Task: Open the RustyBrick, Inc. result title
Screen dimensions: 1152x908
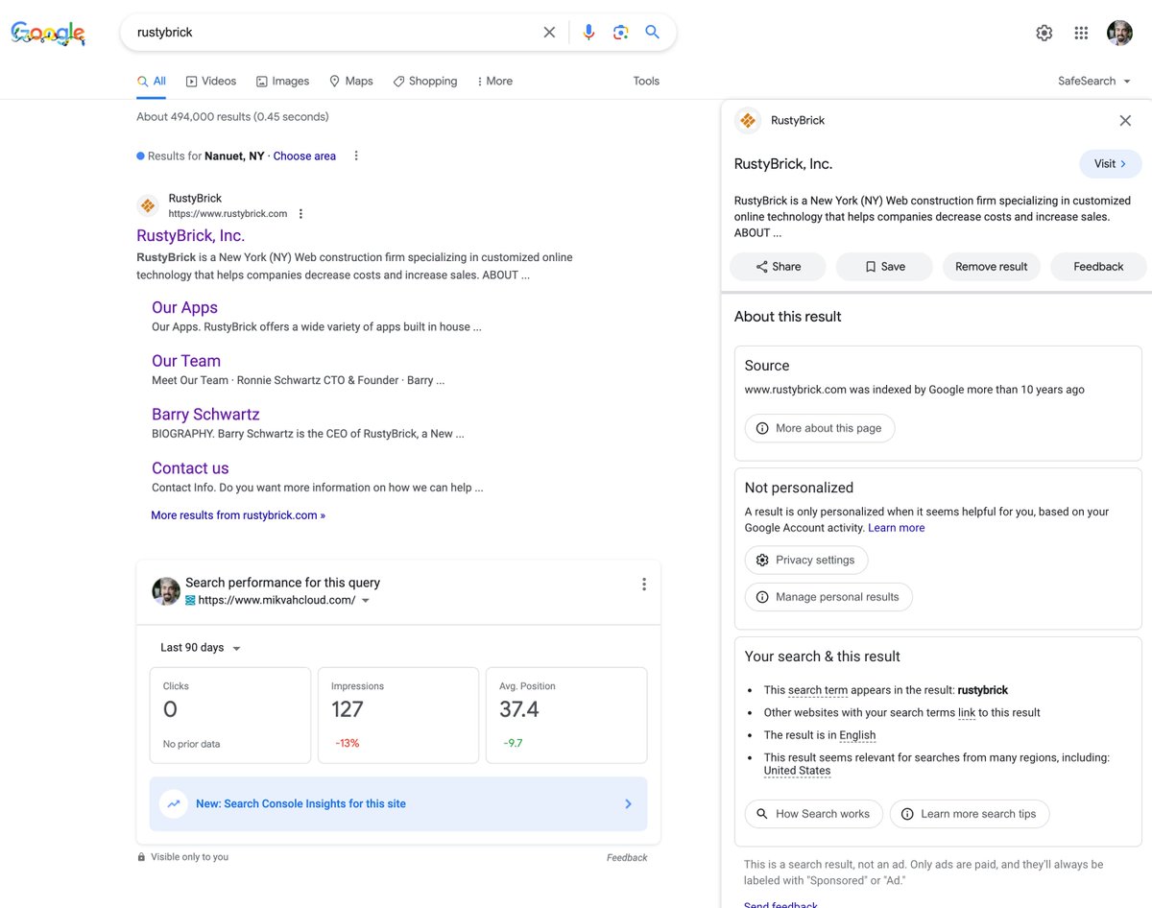Action: click(190, 235)
